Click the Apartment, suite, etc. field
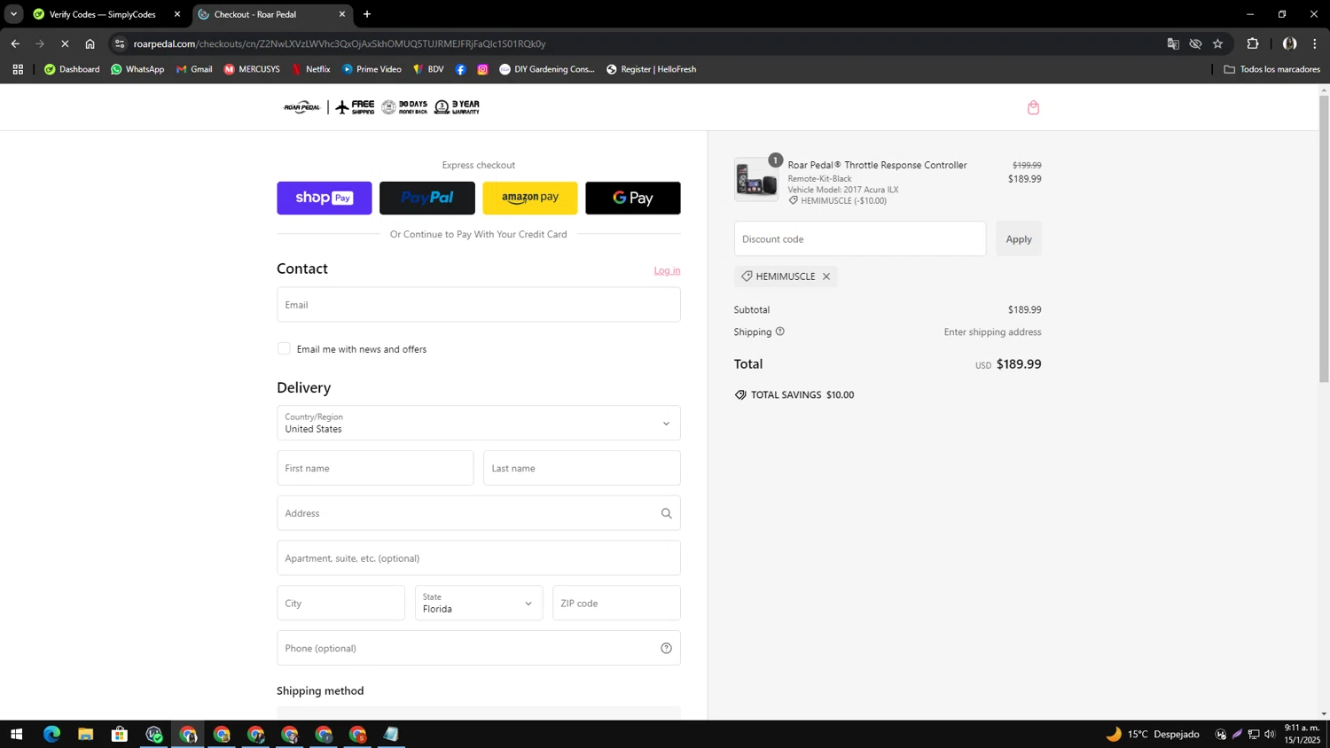This screenshot has width=1330, height=748. click(x=479, y=558)
